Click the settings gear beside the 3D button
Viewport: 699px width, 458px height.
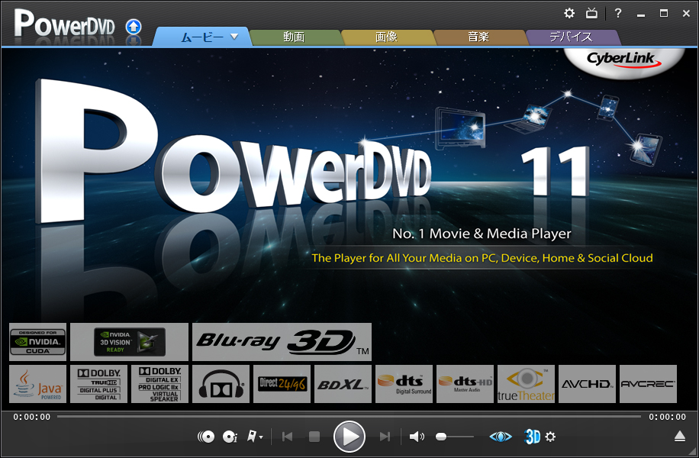(x=551, y=436)
